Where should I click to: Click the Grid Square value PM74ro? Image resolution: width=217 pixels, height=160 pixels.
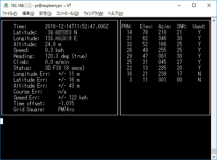point(66,109)
